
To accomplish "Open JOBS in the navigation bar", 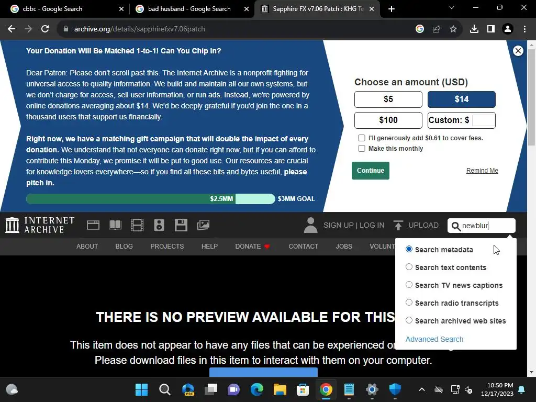I will (344, 247).
